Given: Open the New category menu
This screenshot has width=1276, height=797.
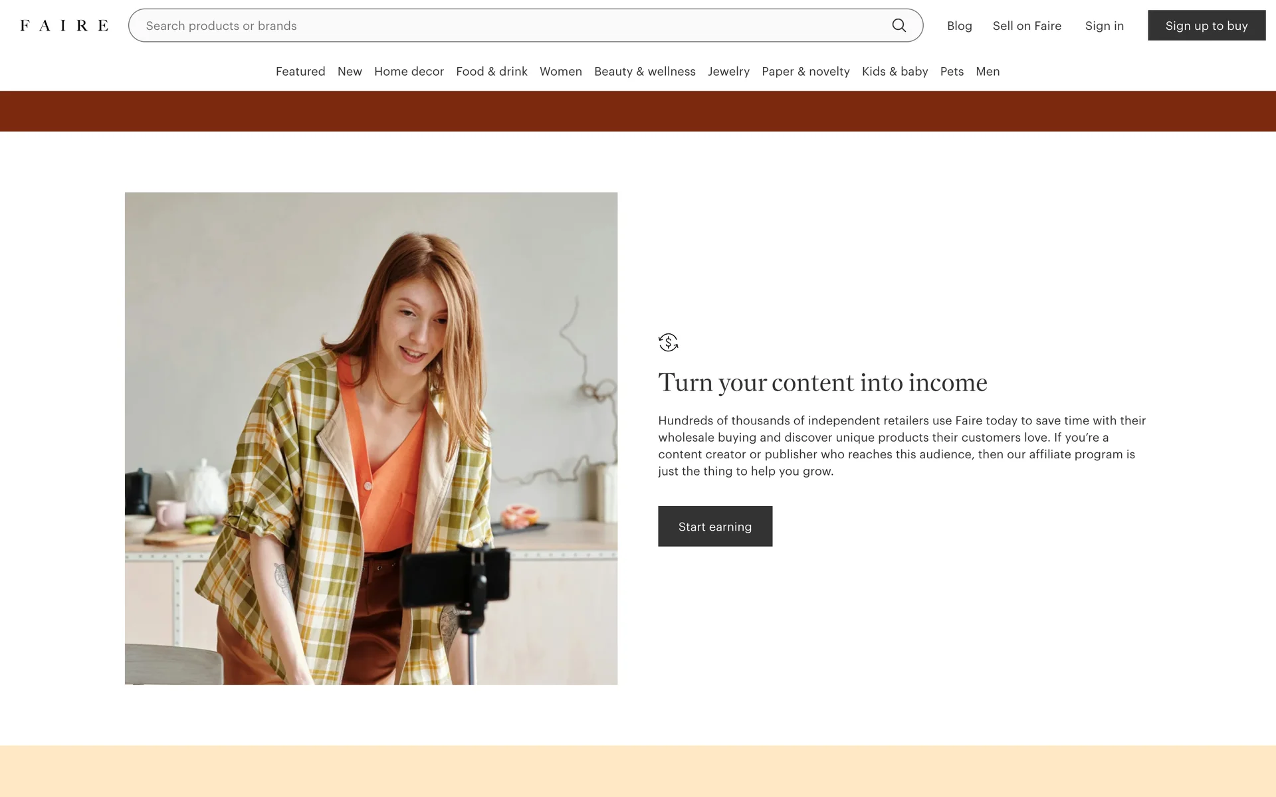Looking at the screenshot, I should pos(350,71).
